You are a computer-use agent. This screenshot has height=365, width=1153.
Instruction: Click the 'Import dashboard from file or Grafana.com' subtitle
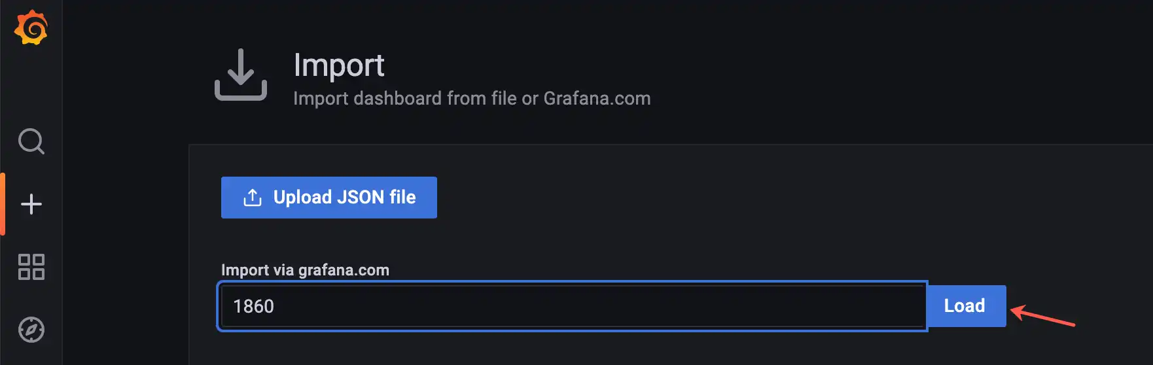pos(472,98)
